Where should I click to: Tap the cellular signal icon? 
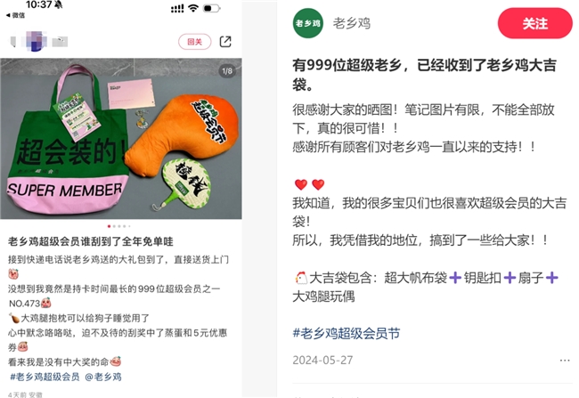coord(177,8)
